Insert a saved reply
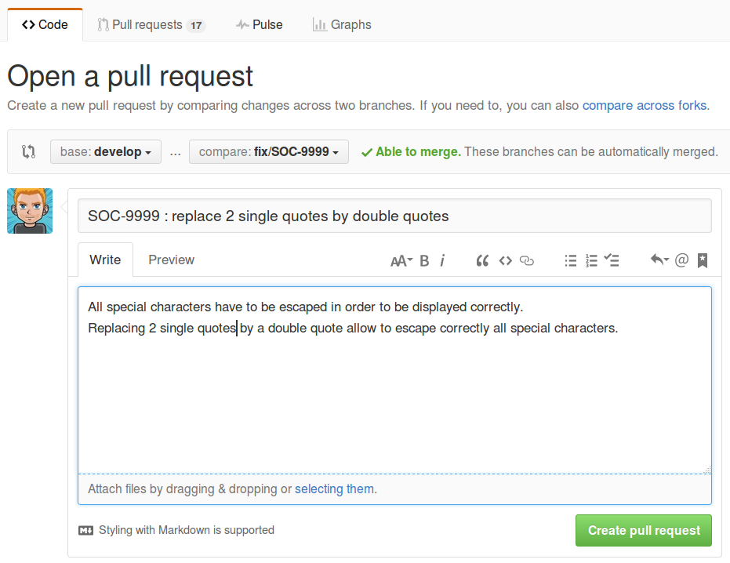 659,260
